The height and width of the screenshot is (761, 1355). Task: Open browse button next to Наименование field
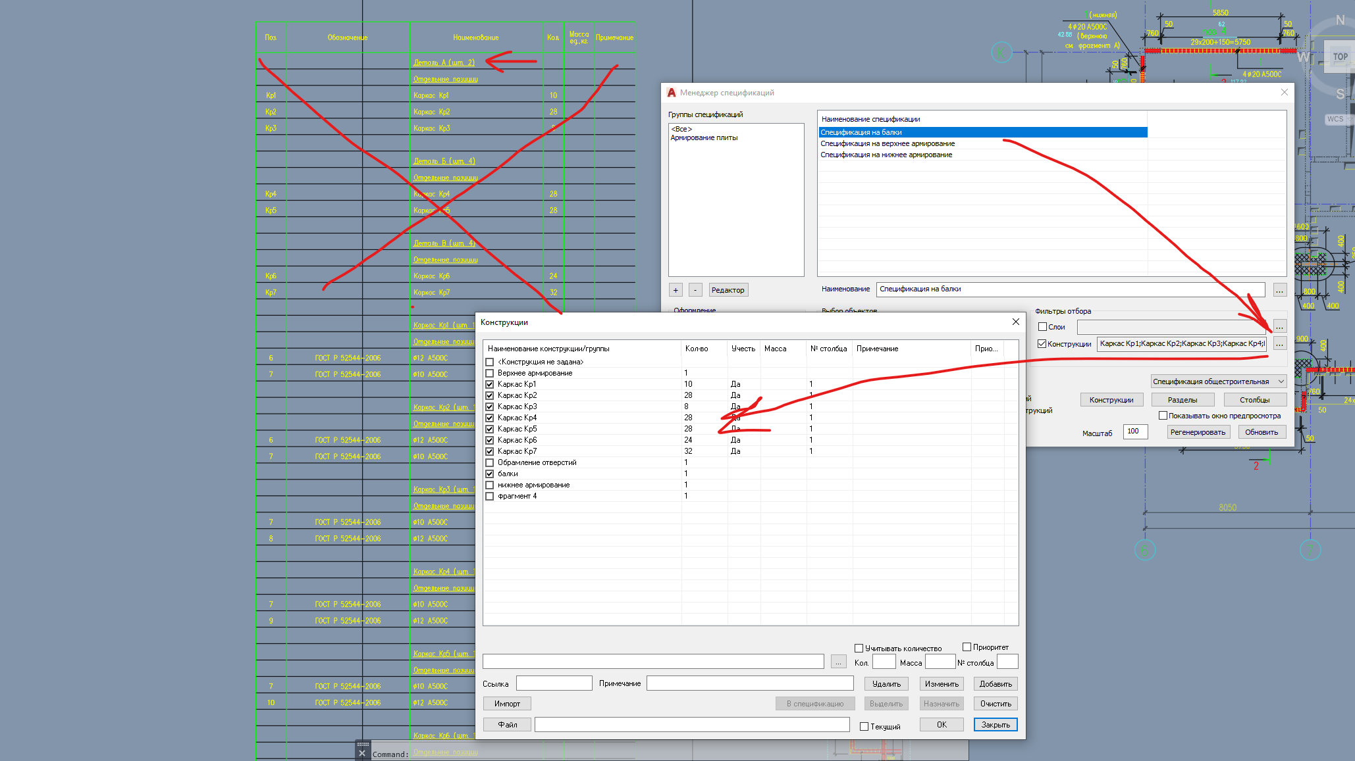[x=1279, y=290]
